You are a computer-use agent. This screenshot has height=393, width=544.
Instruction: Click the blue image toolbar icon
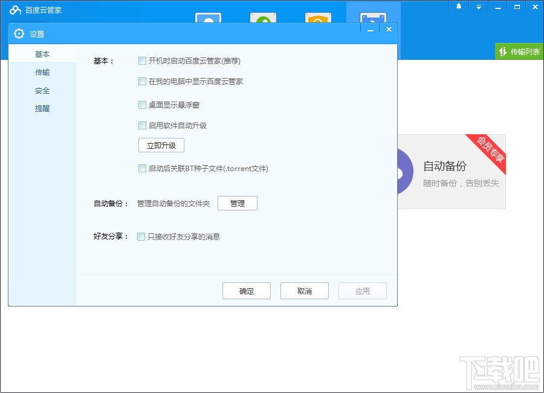(x=208, y=16)
